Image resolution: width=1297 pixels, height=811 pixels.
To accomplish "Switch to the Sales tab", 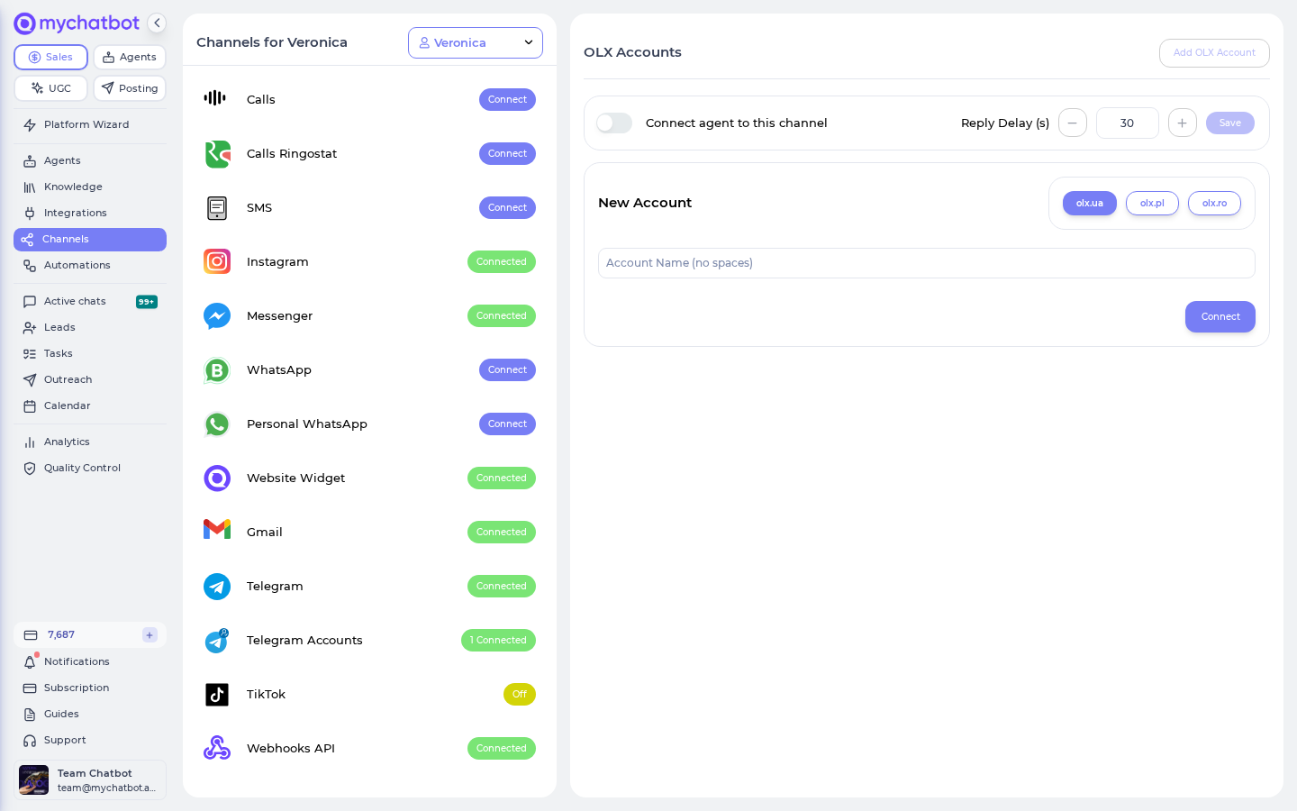I will coord(50,57).
